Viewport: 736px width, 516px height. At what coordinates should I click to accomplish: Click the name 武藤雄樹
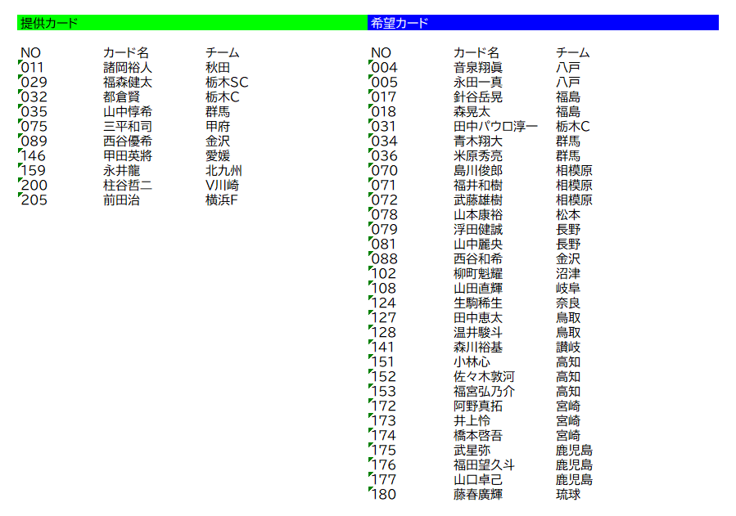[478, 200]
